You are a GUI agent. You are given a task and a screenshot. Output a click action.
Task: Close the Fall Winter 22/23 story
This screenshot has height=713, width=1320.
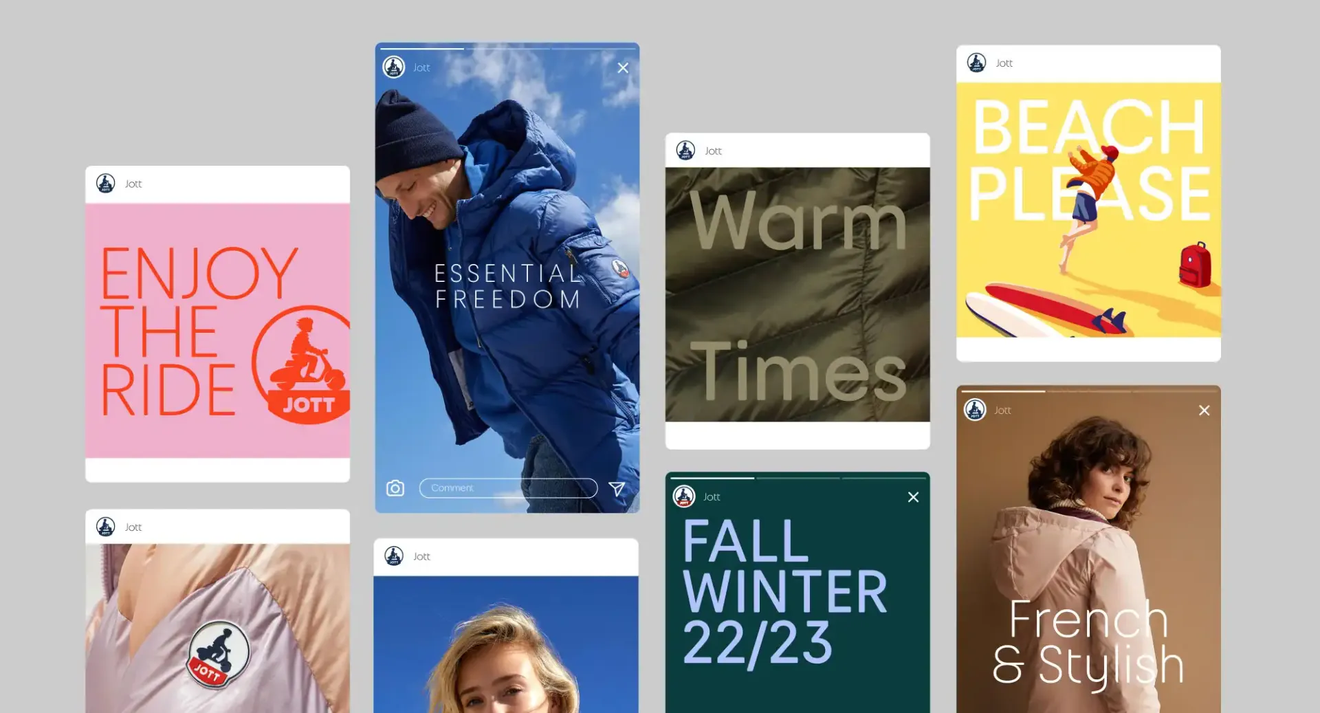tap(913, 497)
